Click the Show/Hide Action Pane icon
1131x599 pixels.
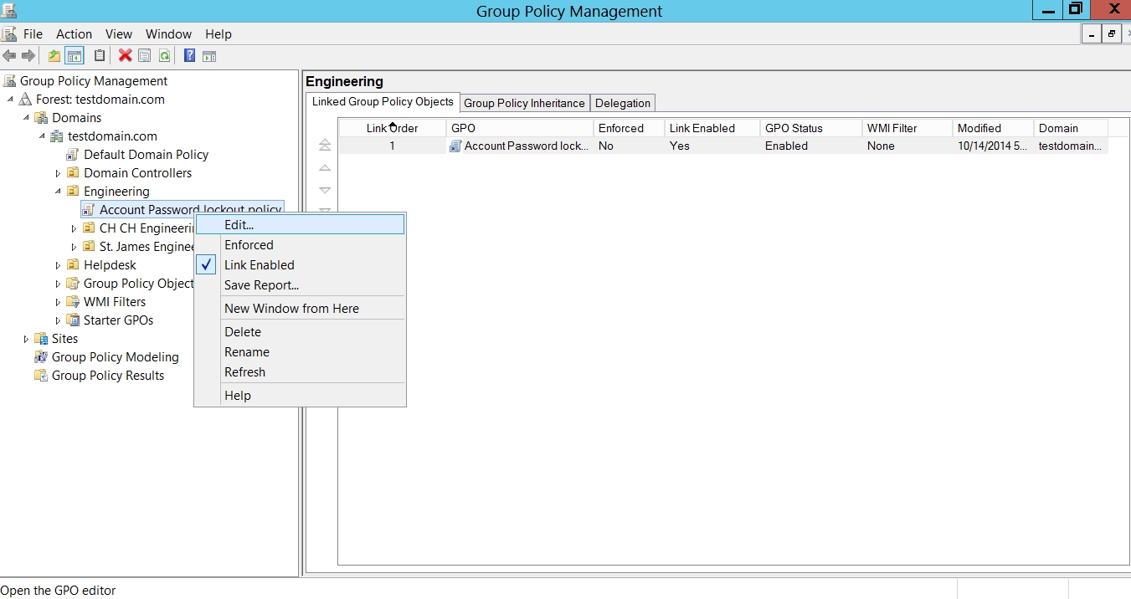pos(209,56)
